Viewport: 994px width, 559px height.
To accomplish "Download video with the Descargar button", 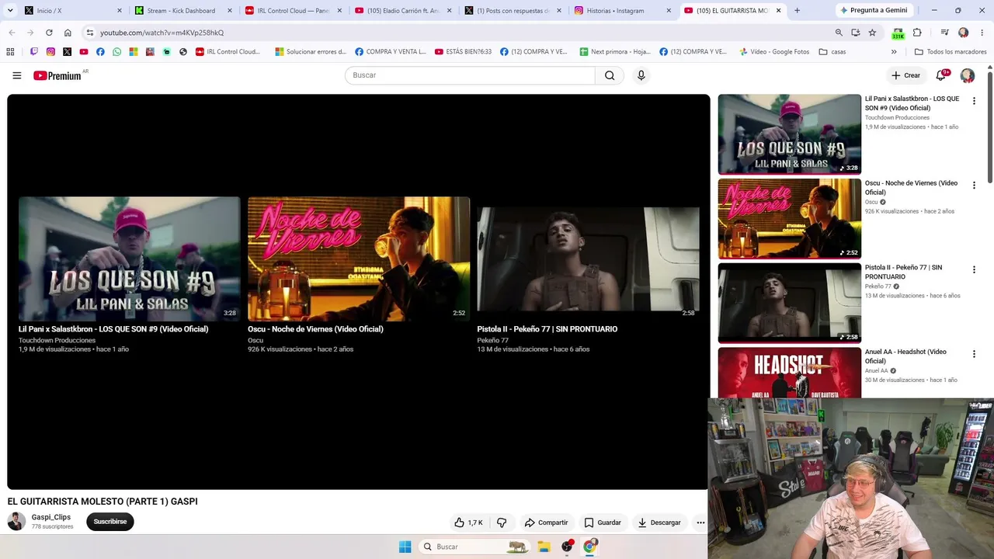I will [x=659, y=523].
